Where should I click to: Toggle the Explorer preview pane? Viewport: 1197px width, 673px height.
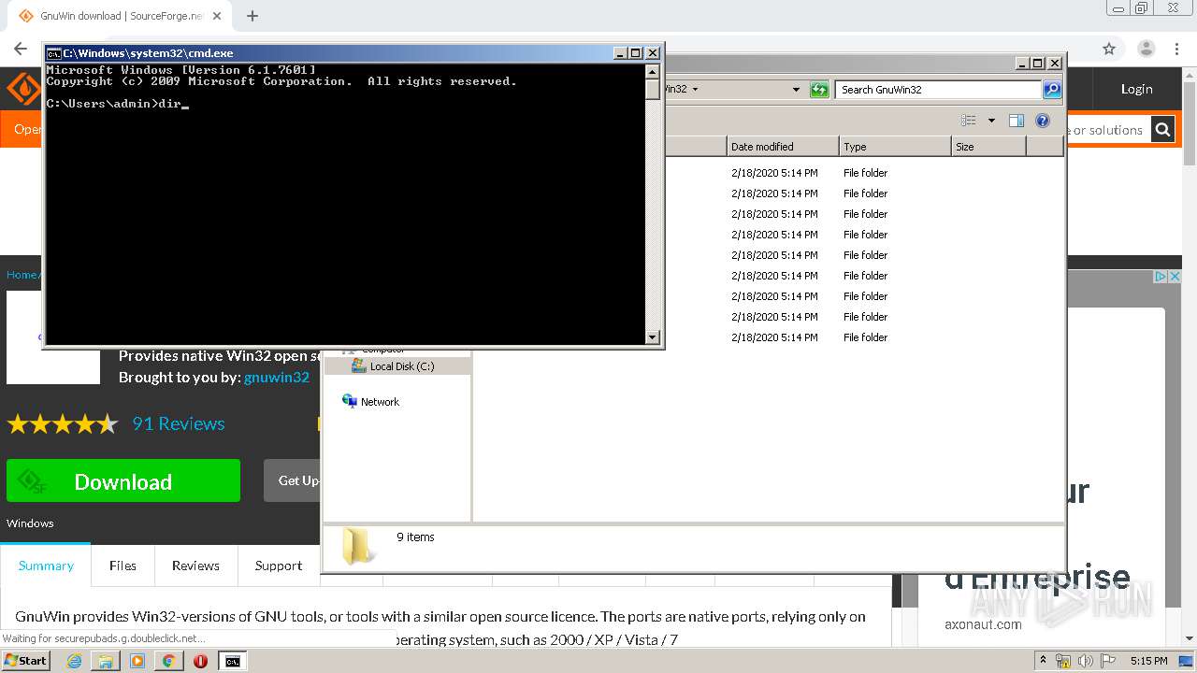(x=1017, y=121)
